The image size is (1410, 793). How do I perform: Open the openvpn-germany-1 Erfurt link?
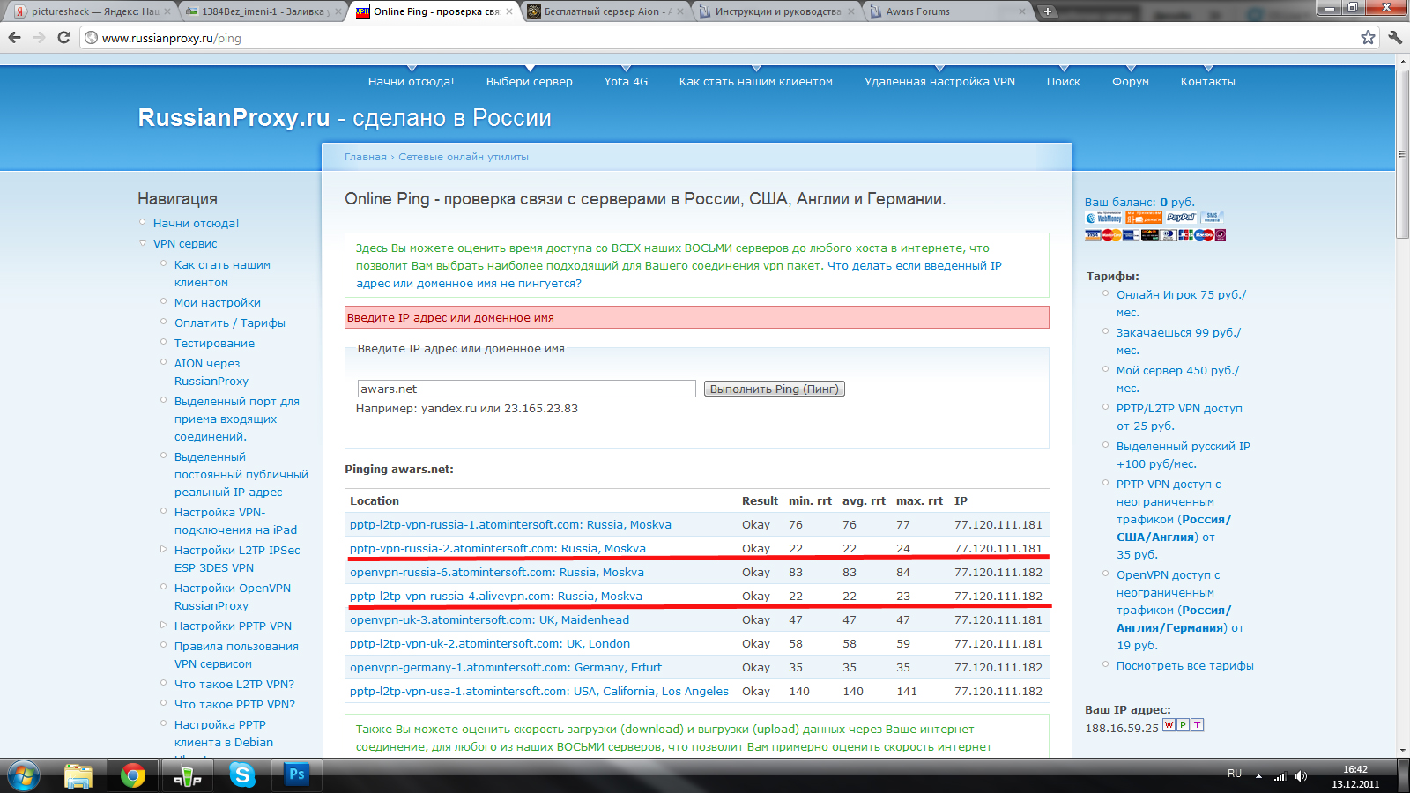506,667
